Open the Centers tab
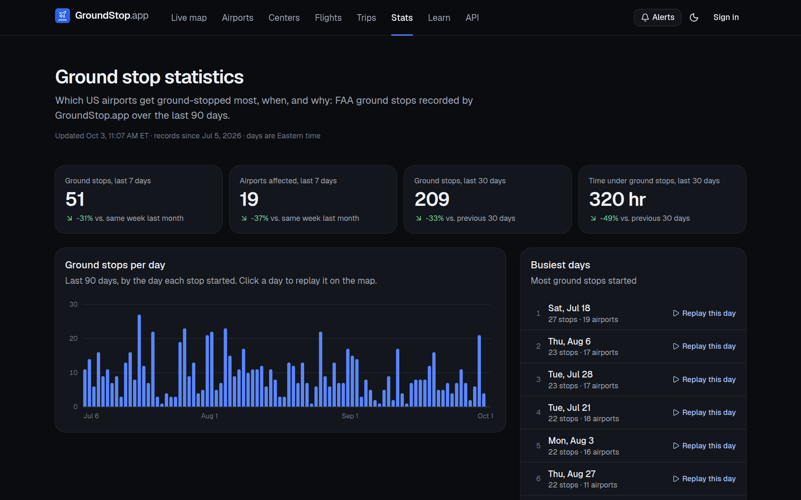 284,17
